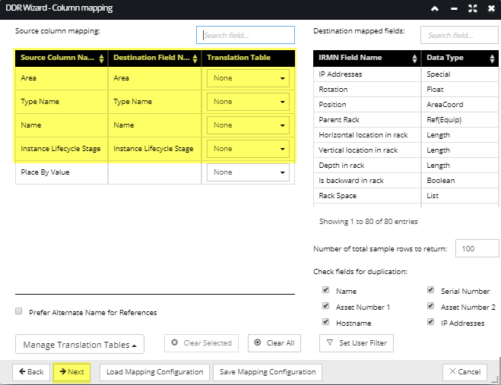Uncheck Asset Number 1 duplication check
Image resolution: width=501 pixels, height=385 pixels.
tap(325, 305)
